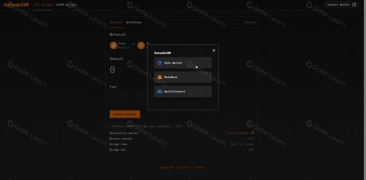Click the 'Minimum amount' note text
The height and width of the screenshot is (180, 366).
tap(146, 126)
